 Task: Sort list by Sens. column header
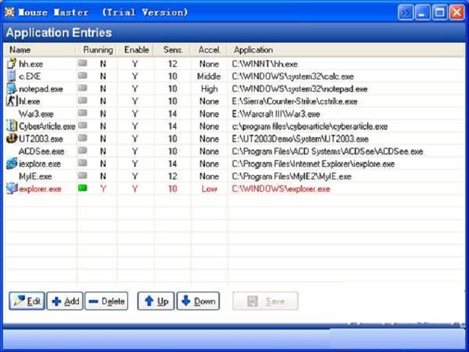click(173, 50)
